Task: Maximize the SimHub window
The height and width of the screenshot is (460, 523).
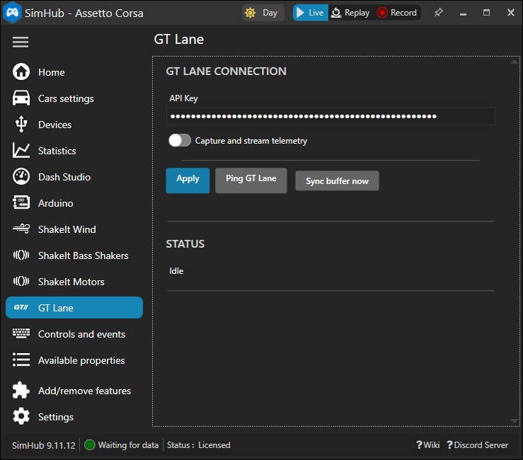Action: [486, 13]
